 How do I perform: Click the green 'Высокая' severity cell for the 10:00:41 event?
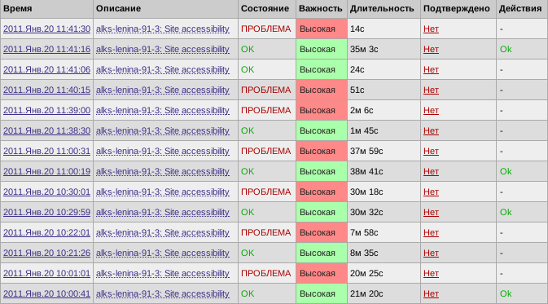[322, 294]
